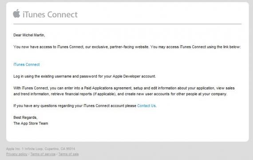Click the horizontal divider under the header
Screen dimensions: 253x160
coord(127,24)
